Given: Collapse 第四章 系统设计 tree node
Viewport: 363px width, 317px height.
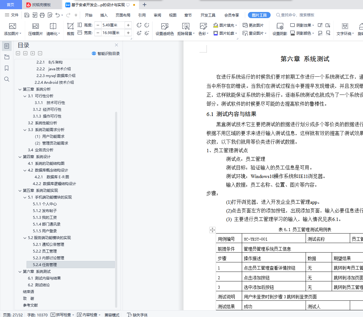Looking at the screenshot, I should coord(20,157).
